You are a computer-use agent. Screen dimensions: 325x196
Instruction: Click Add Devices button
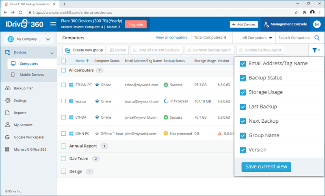[244, 24]
